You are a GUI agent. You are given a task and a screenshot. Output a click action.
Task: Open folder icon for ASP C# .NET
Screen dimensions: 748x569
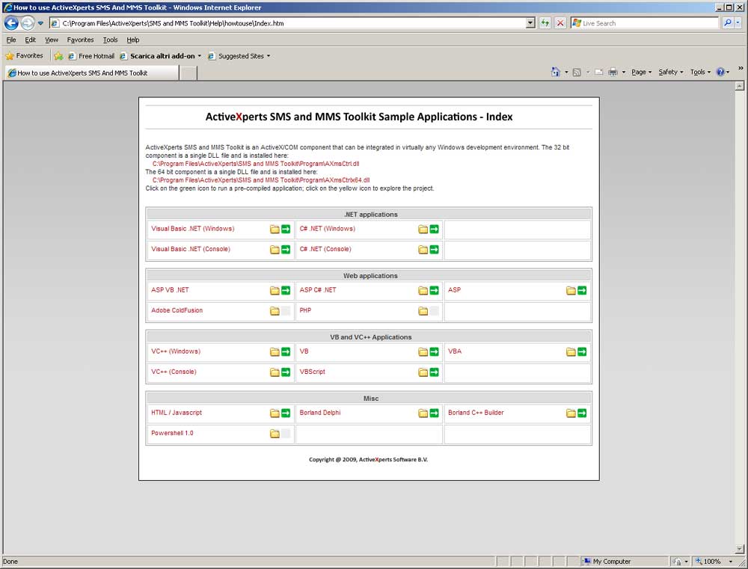tap(423, 290)
